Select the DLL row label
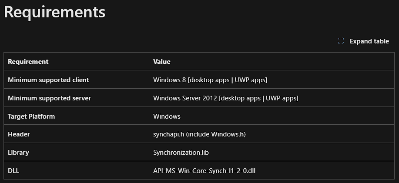 pyautogui.click(x=13, y=171)
